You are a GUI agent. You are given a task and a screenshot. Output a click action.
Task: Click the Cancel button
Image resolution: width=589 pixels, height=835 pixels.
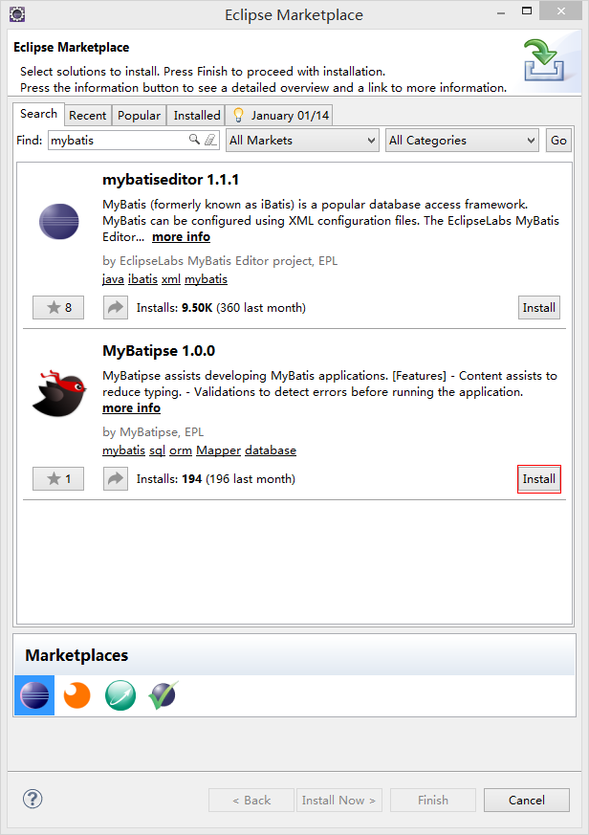point(527,800)
